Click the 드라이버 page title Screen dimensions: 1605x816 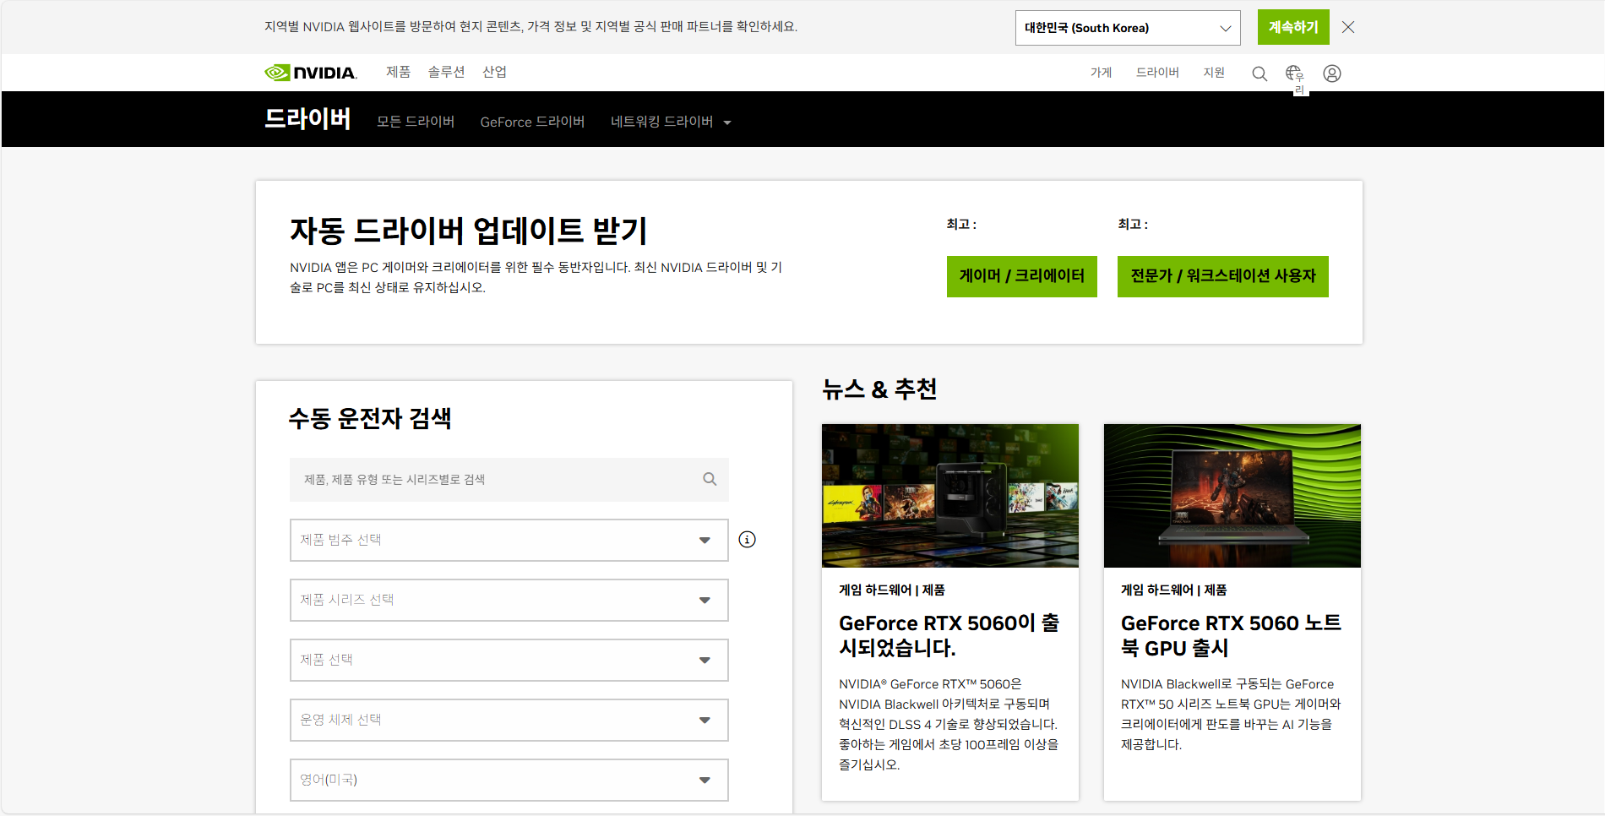coord(307,119)
